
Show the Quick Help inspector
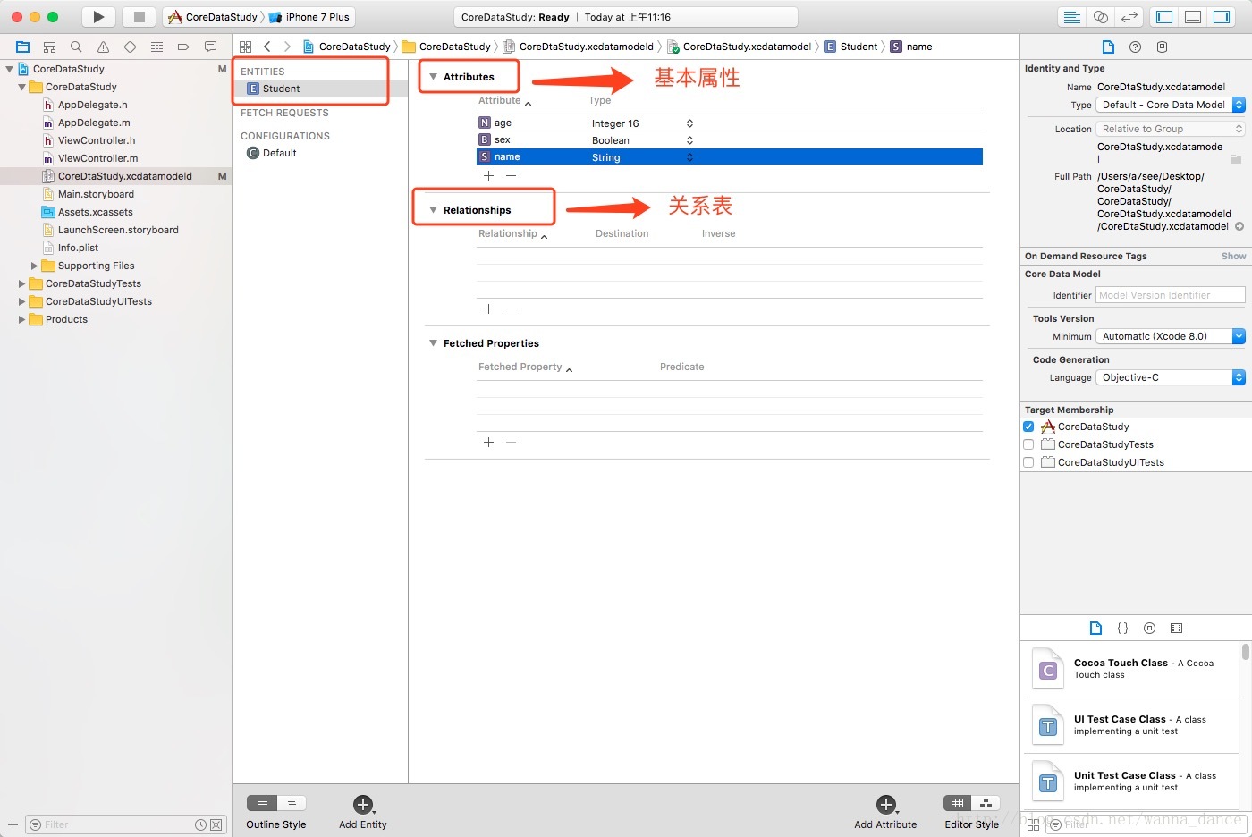tap(1136, 46)
